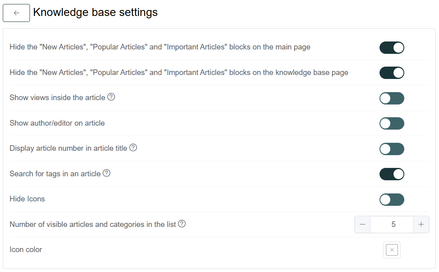Click the Icon color label
The image size is (439, 272).
pyautogui.click(x=26, y=250)
